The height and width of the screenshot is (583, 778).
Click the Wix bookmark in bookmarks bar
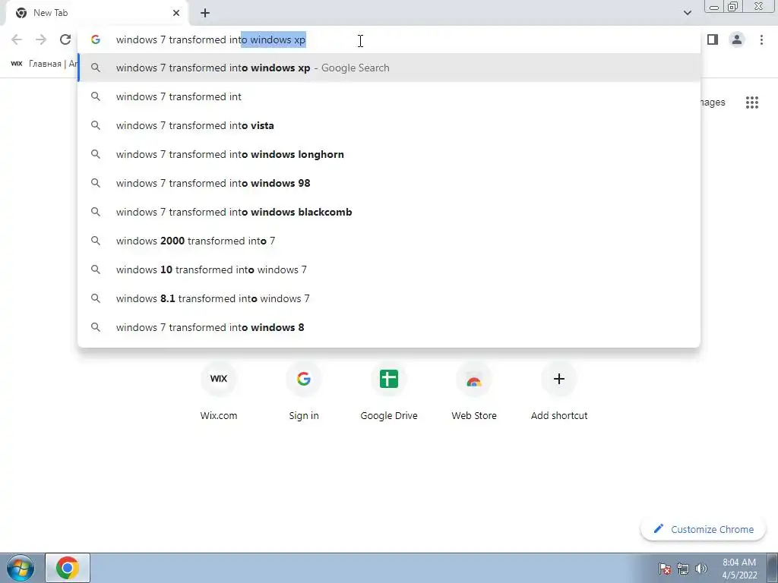[43, 64]
